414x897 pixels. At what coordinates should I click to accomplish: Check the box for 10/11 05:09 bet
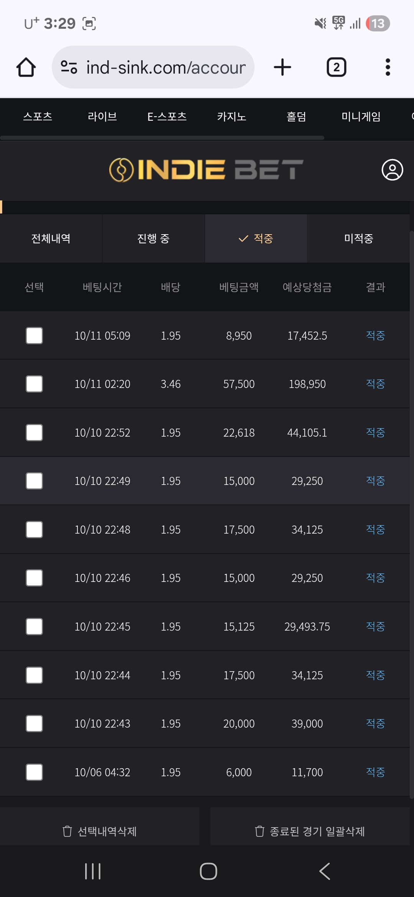tap(34, 336)
